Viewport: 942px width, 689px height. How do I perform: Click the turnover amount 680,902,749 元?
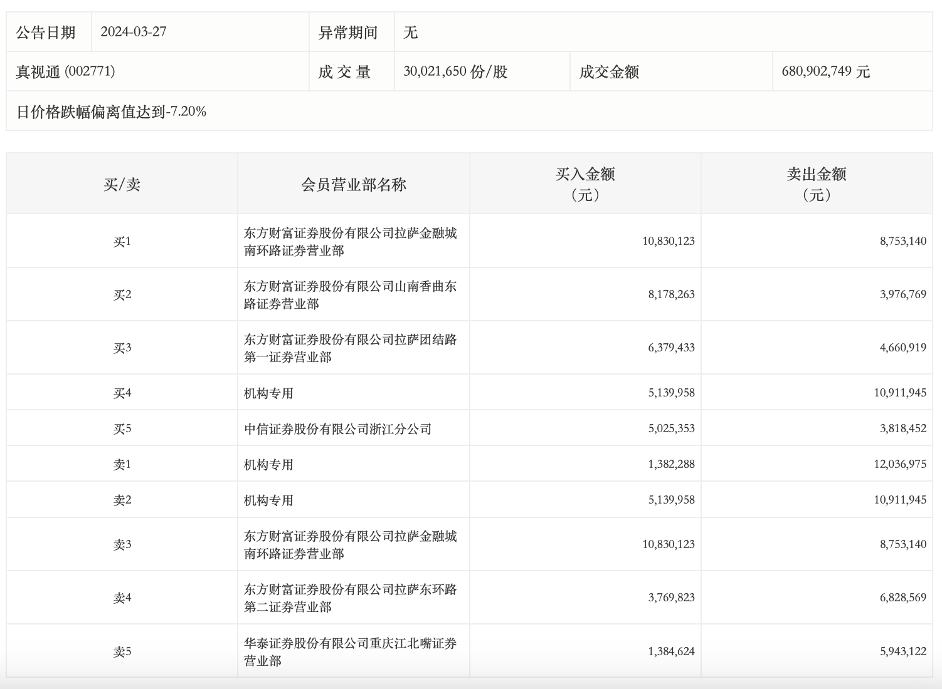coord(825,71)
